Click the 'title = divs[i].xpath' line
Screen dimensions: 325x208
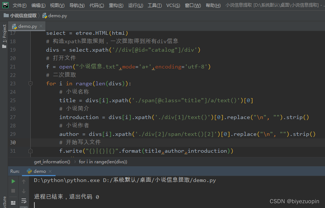(156, 100)
